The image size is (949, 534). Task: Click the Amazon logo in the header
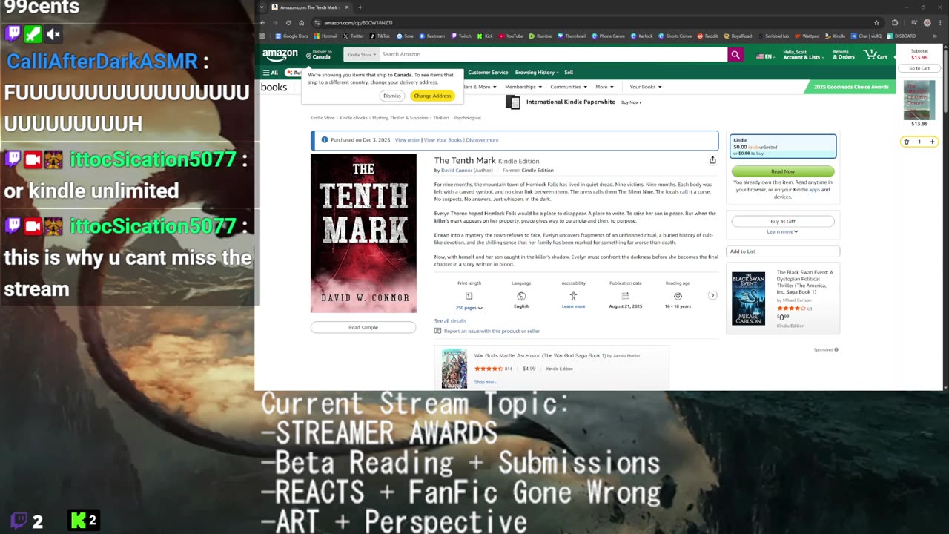pyautogui.click(x=280, y=54)
